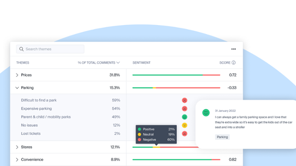This screenshot has width=296, height=166.
Task: Click the yellow Neutral legend dot
Action: coord(139,134)
